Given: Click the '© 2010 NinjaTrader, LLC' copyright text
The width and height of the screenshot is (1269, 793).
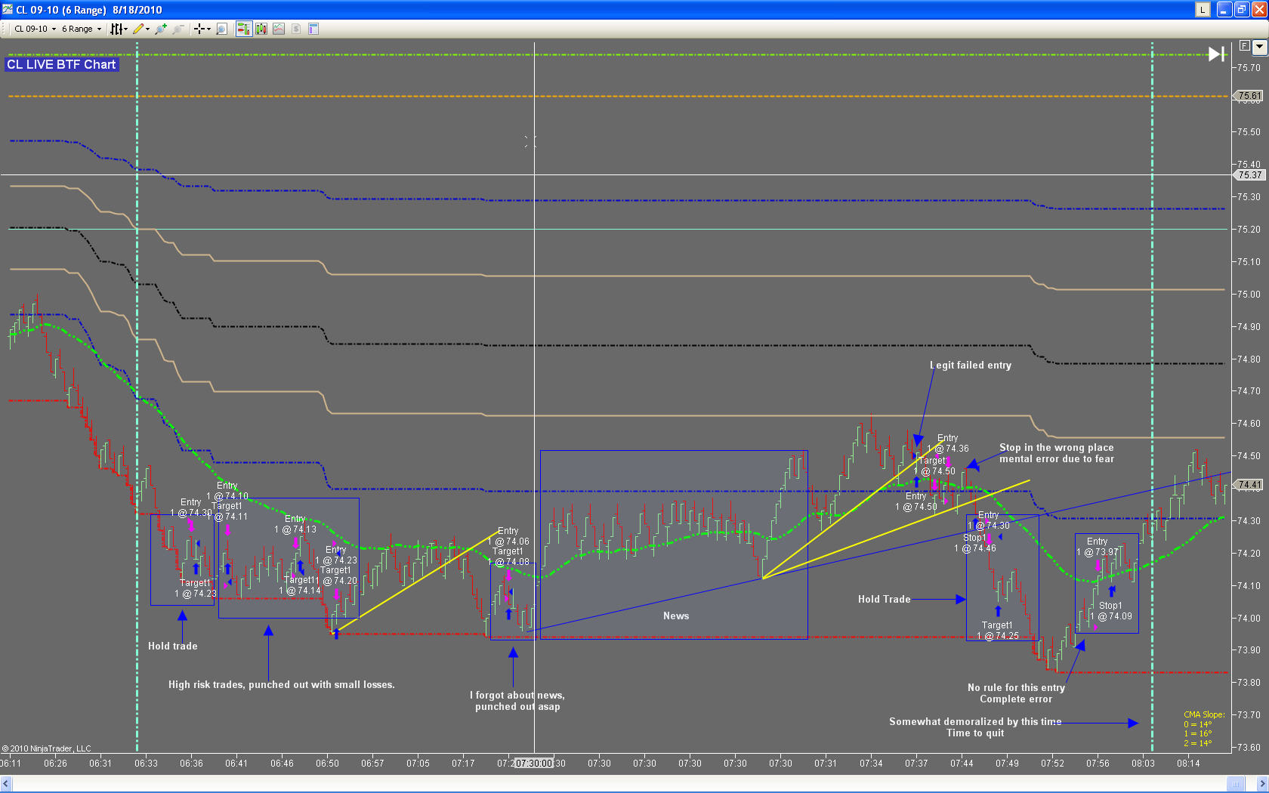Looking at the screenshot, I should tap(46, 749).
